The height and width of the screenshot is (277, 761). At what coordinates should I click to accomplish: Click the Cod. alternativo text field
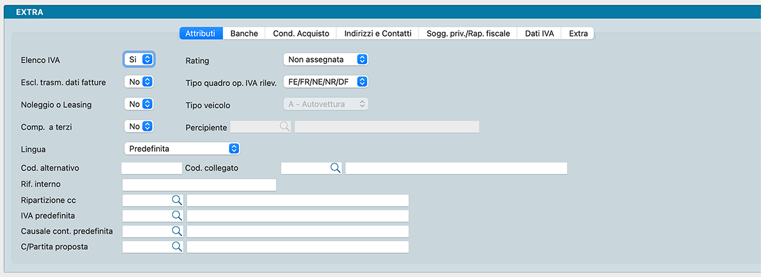(152, 168)
